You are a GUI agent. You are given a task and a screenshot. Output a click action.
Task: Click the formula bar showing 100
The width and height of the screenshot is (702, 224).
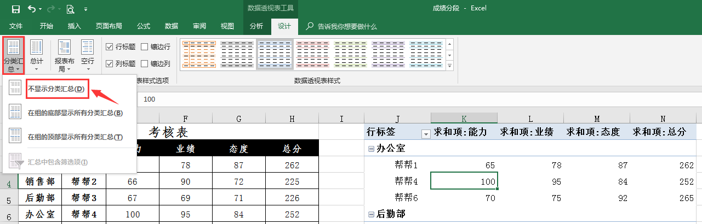click(420, 99)
